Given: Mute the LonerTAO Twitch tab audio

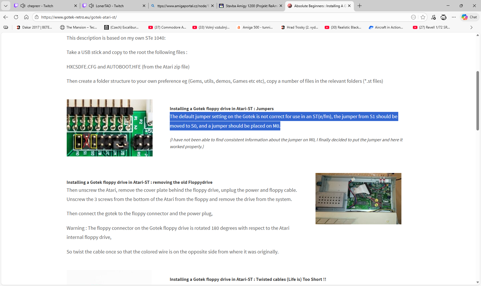Looking at the screenshot, I should (91, 6).
